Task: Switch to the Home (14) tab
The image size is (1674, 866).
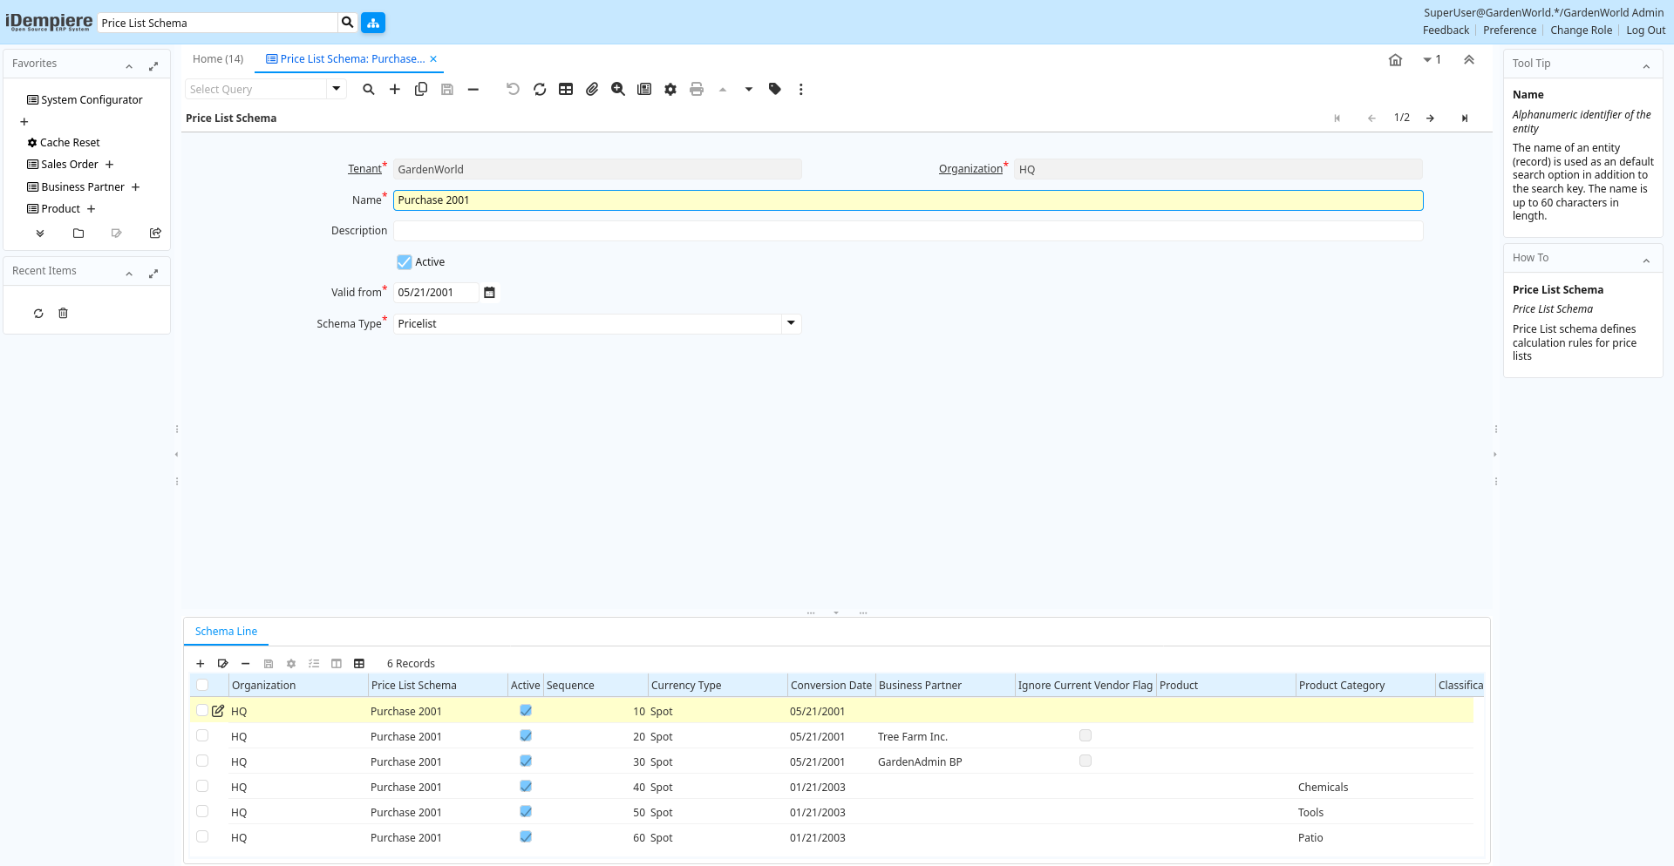Action: coord(218,59)
